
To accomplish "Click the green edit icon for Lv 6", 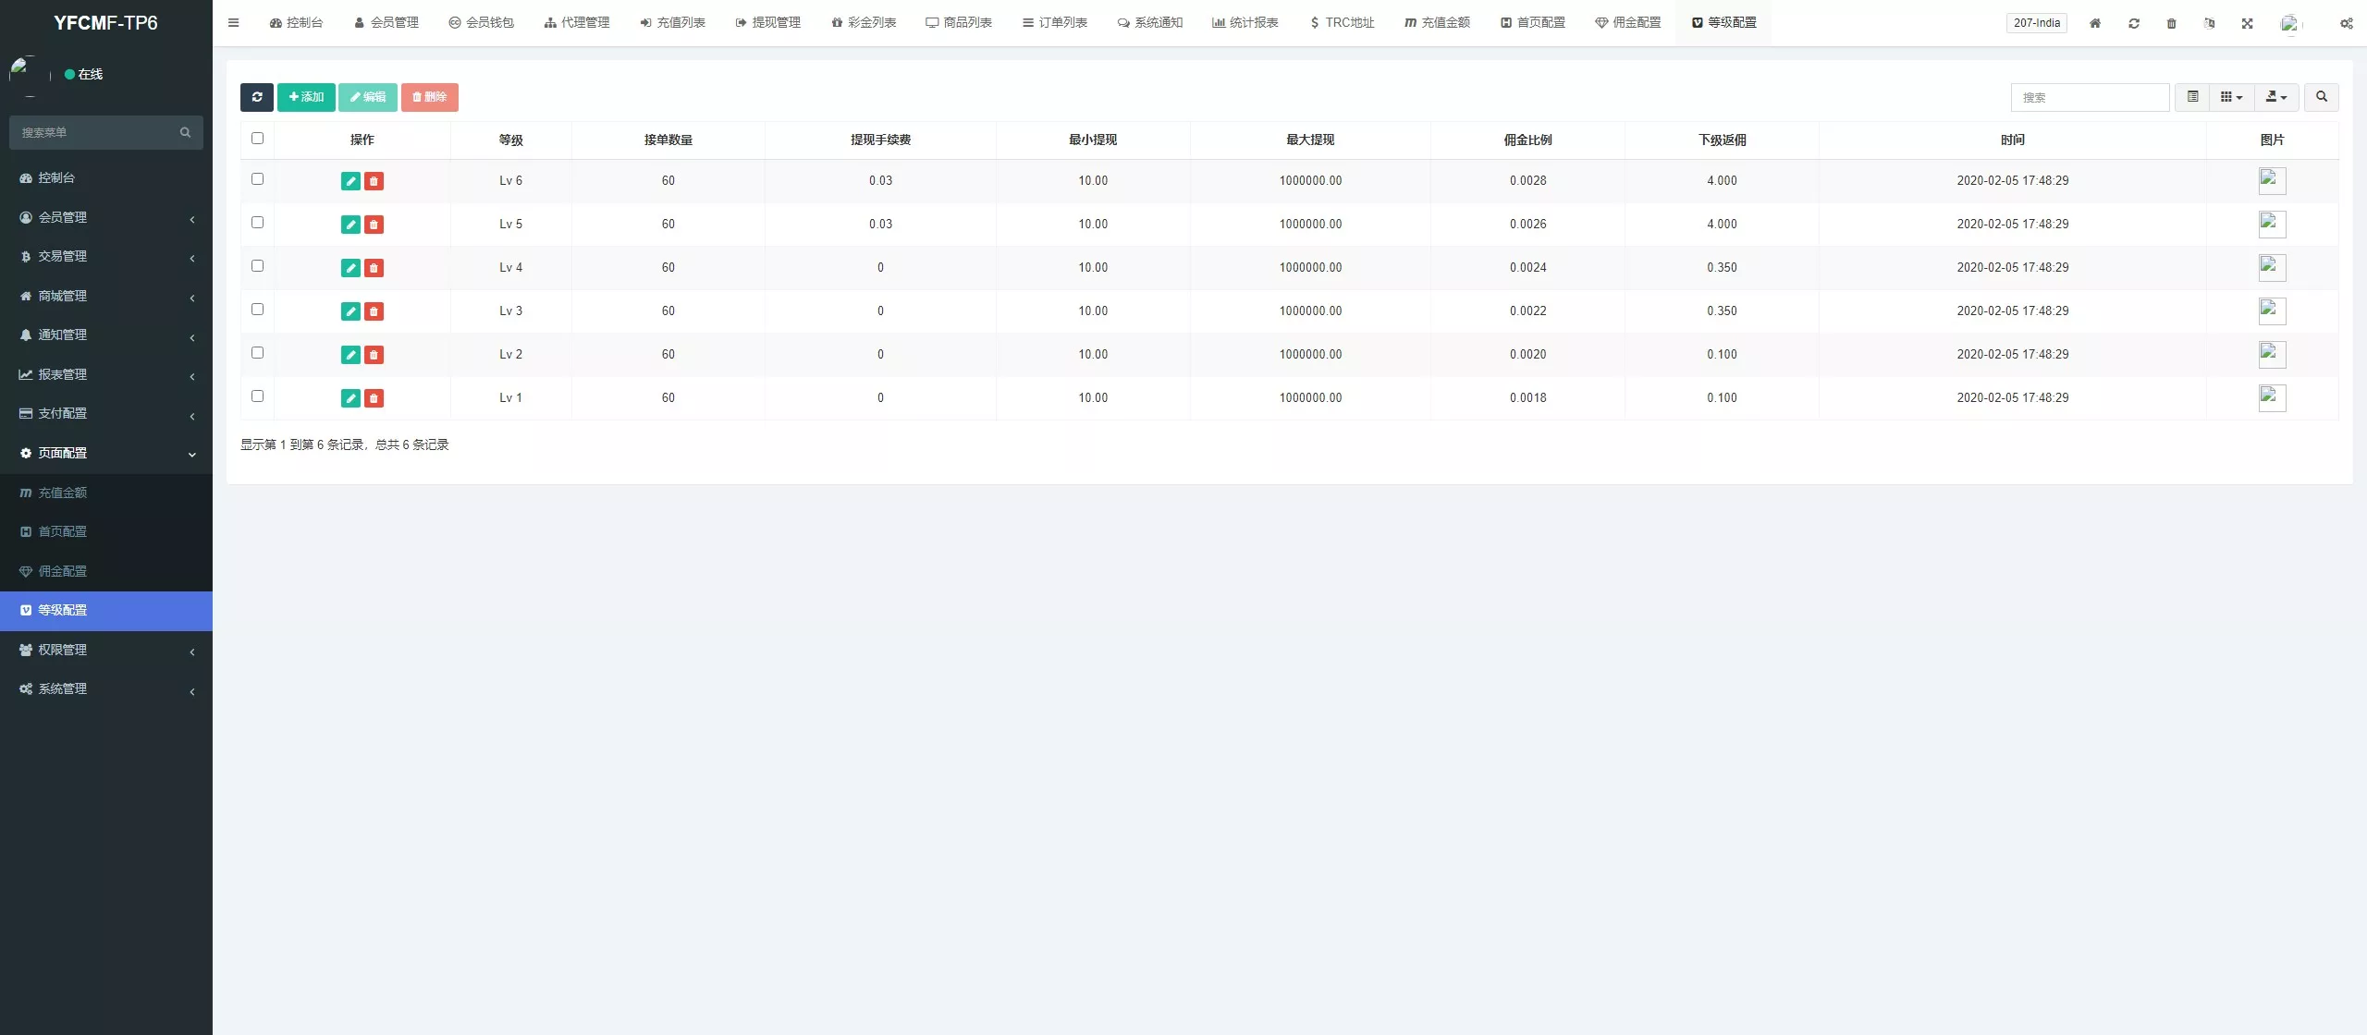I will tap(350, 181).
